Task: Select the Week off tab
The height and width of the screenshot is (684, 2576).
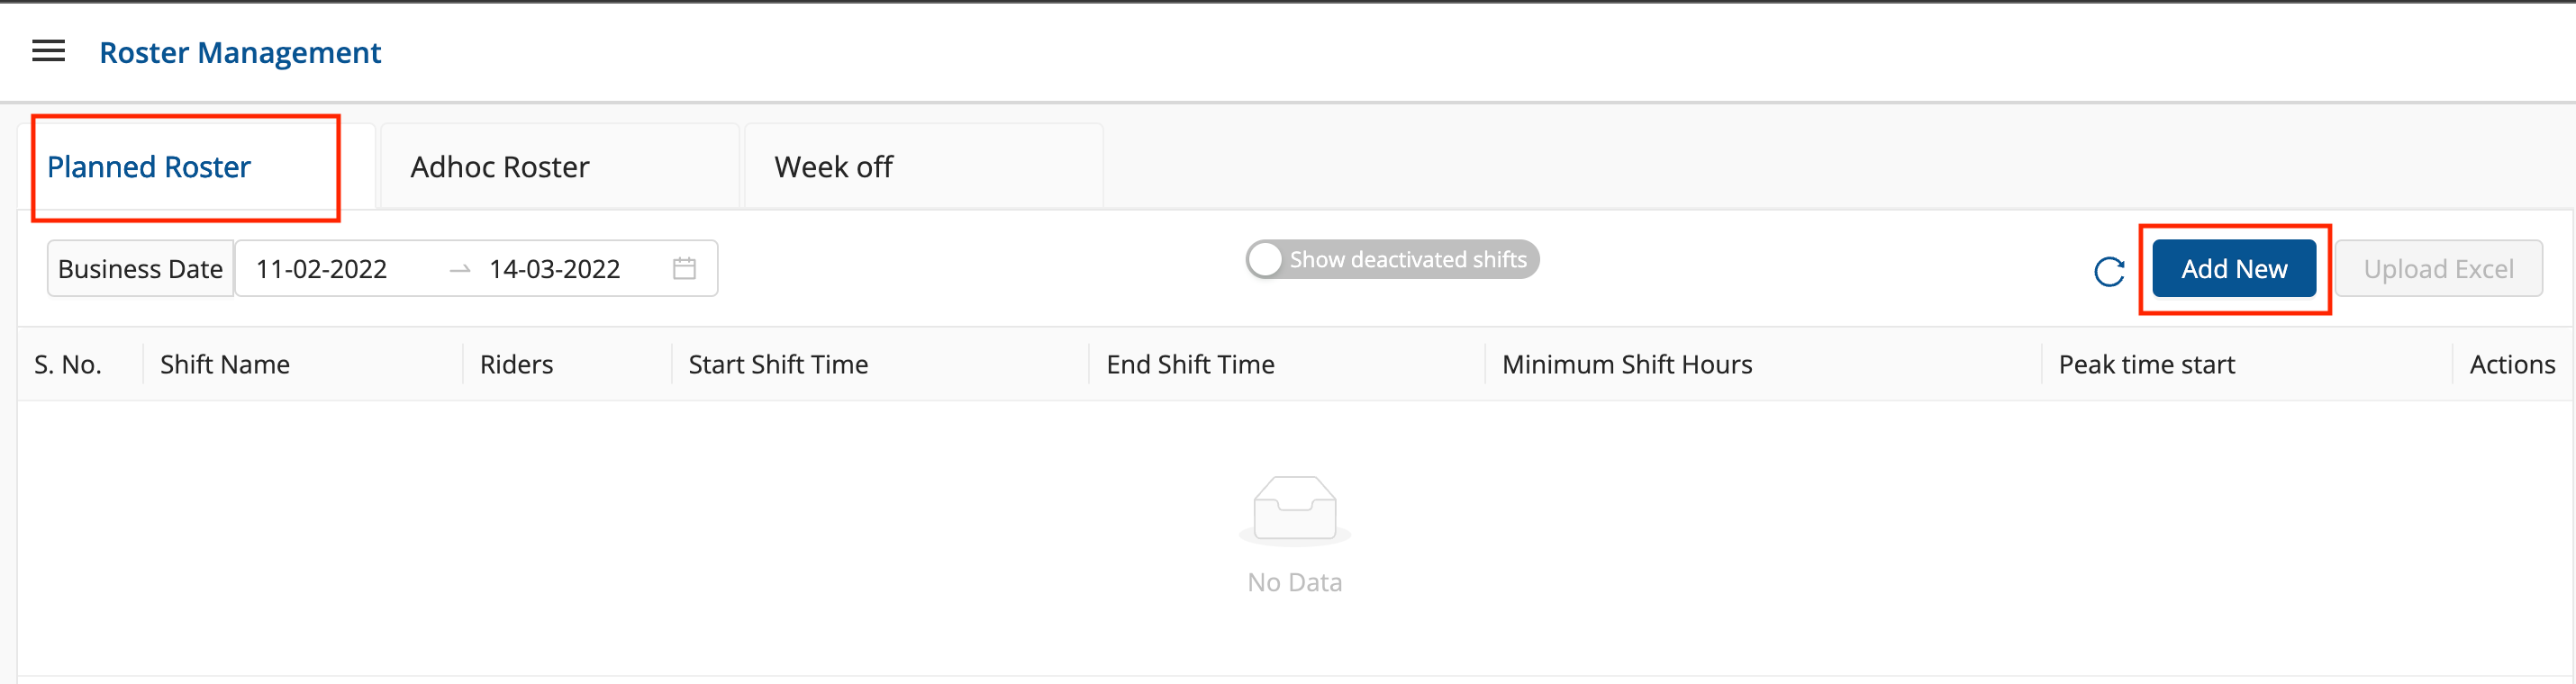Action: coord(833,166)
